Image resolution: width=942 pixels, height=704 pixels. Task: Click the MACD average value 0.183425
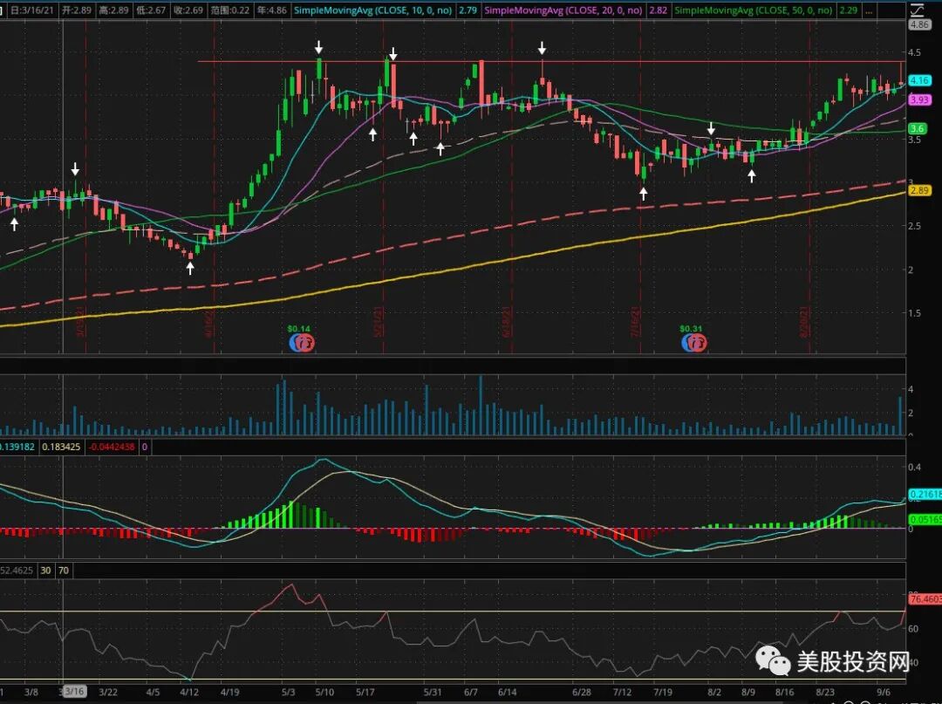[61, 447]
